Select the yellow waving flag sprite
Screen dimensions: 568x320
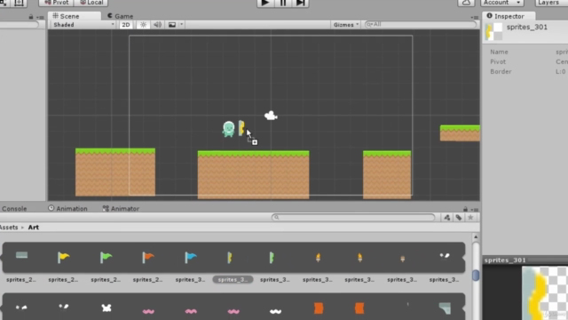click(x=63, y=257)
